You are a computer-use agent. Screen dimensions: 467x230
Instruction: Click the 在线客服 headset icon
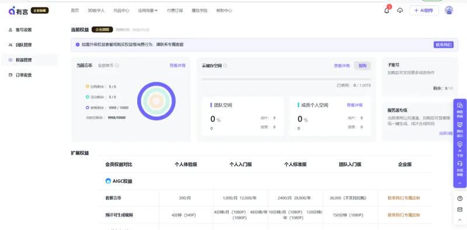point(460,164)
